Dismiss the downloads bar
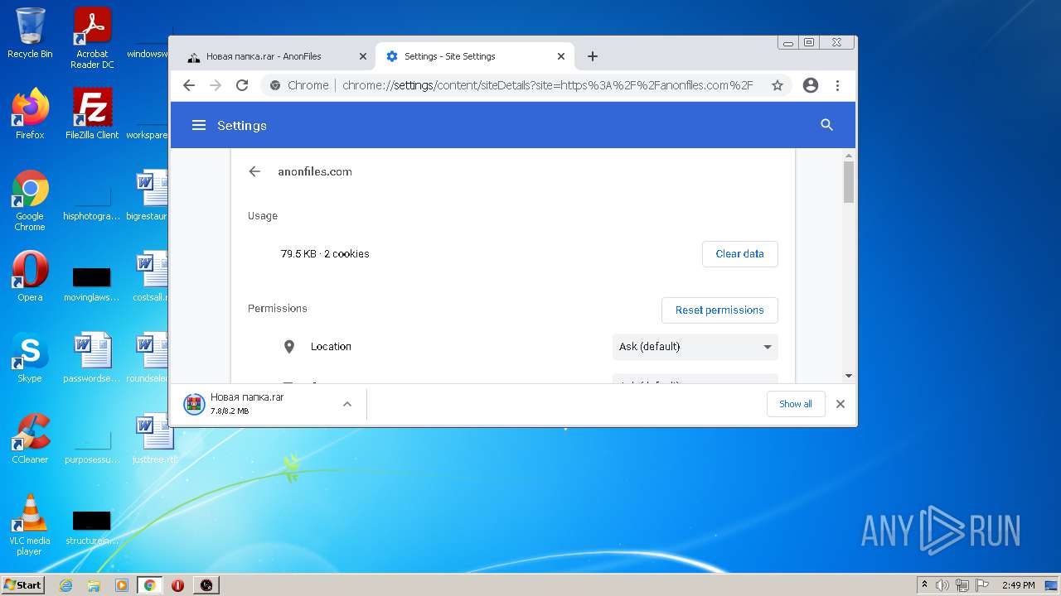The image size is (1061, 596). (x=841, y=404)
